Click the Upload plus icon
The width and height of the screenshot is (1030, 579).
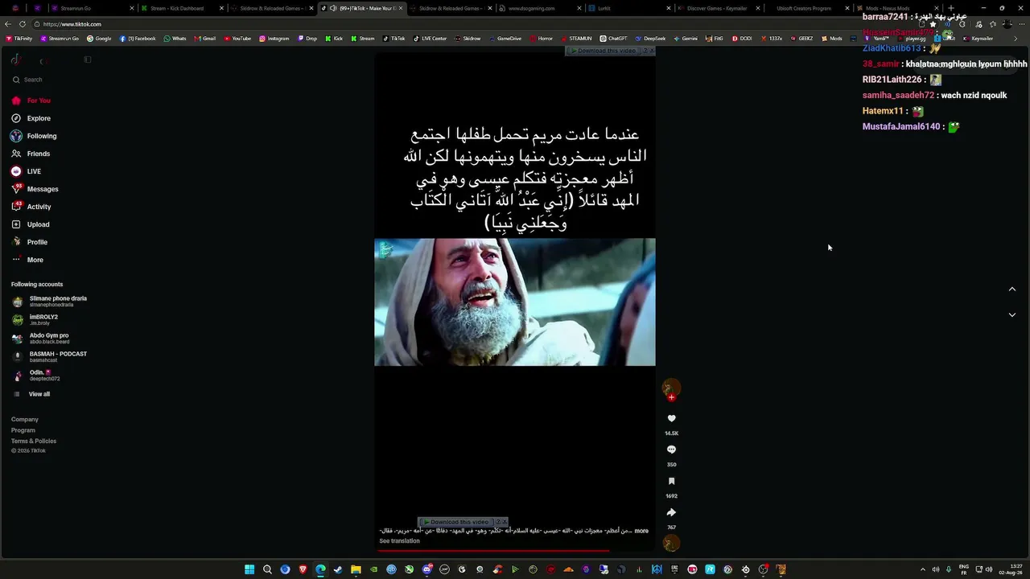coord(16,224)
